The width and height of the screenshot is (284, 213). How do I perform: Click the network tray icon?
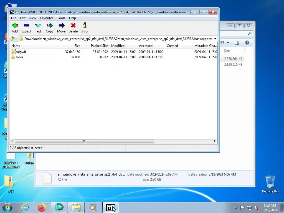(249, 208)
